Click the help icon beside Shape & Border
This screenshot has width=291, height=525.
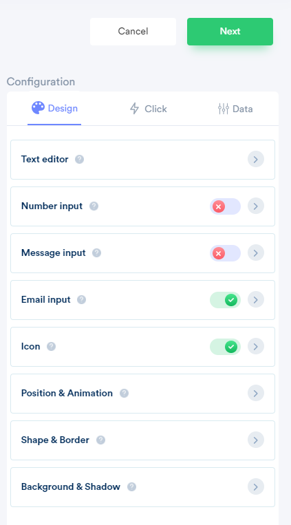pyautogui.click(x=101, y=440)
